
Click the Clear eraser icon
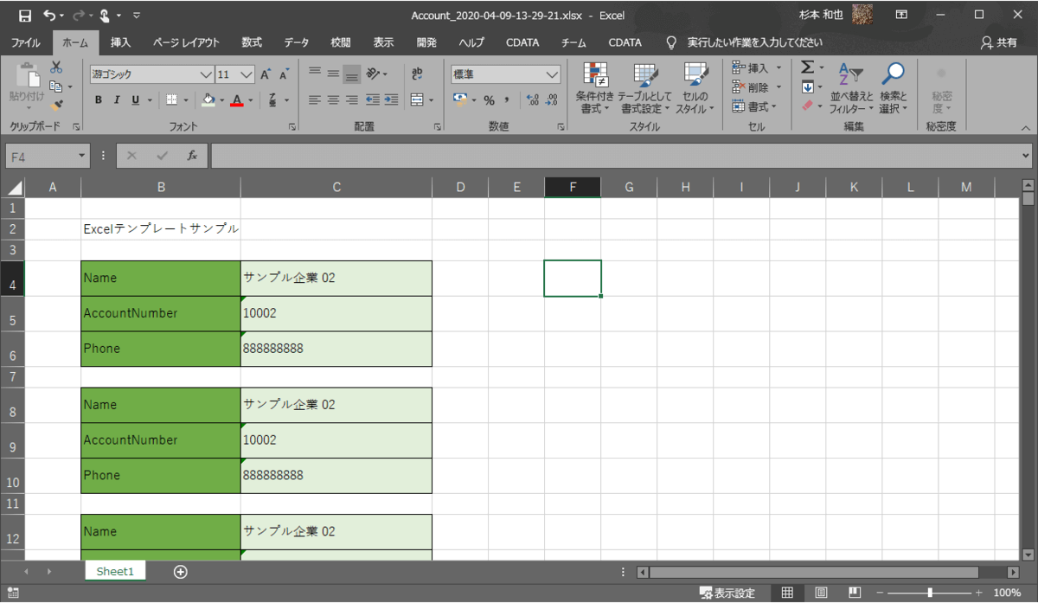(x=806, y=105)
